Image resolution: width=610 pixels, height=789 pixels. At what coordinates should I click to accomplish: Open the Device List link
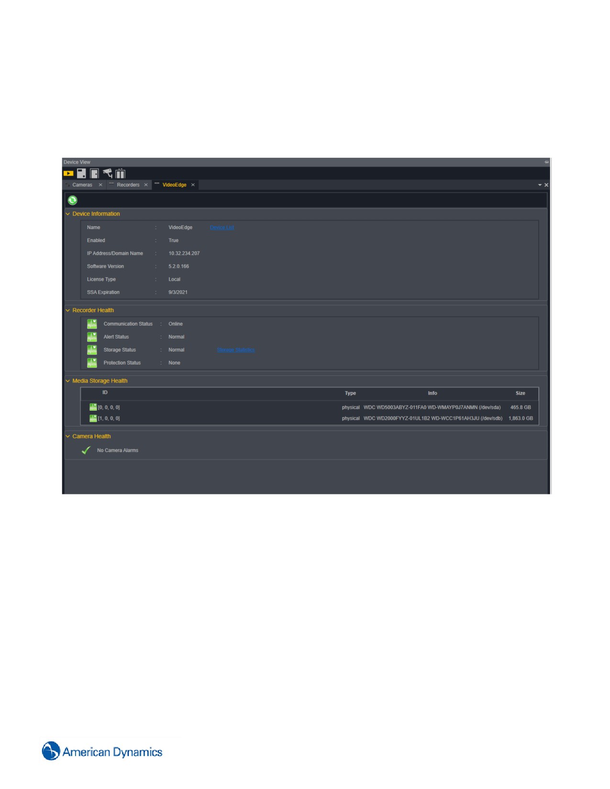[222, 228]
